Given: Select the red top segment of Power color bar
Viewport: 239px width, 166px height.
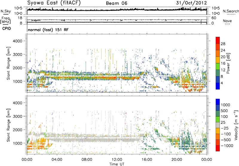Looking at the screenshot, I should [x=218, y=40].
